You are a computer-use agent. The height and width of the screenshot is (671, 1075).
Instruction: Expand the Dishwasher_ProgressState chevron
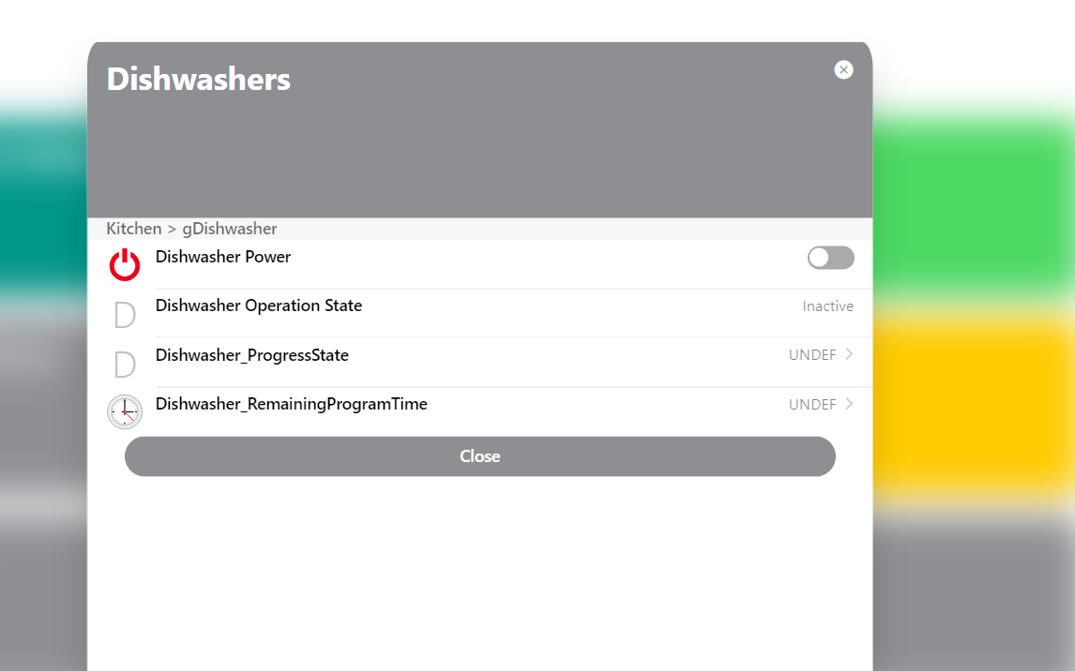(849, 354)
